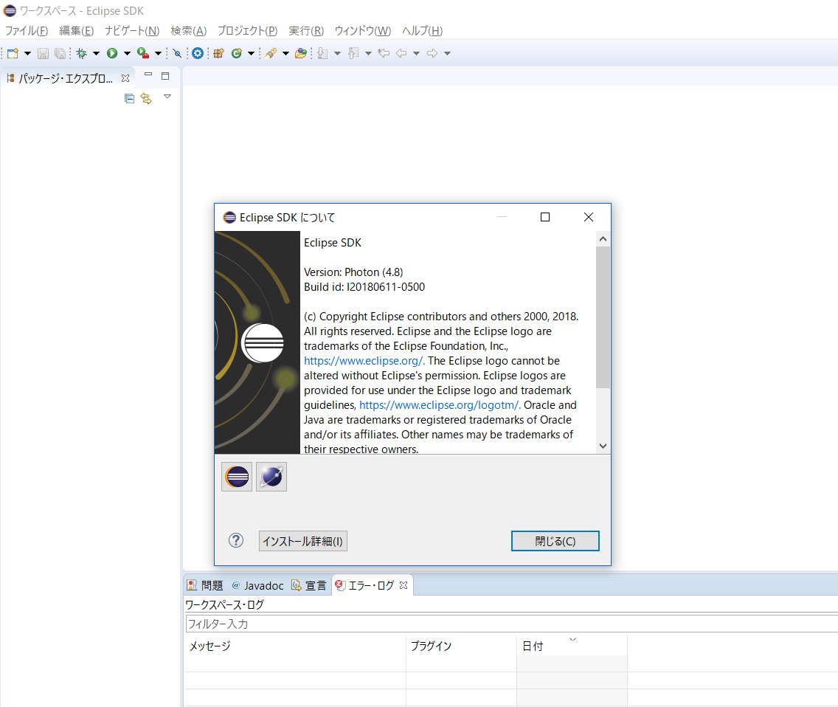Click the Eclipse SDK feature icon in the dialog

coord(236,476)
